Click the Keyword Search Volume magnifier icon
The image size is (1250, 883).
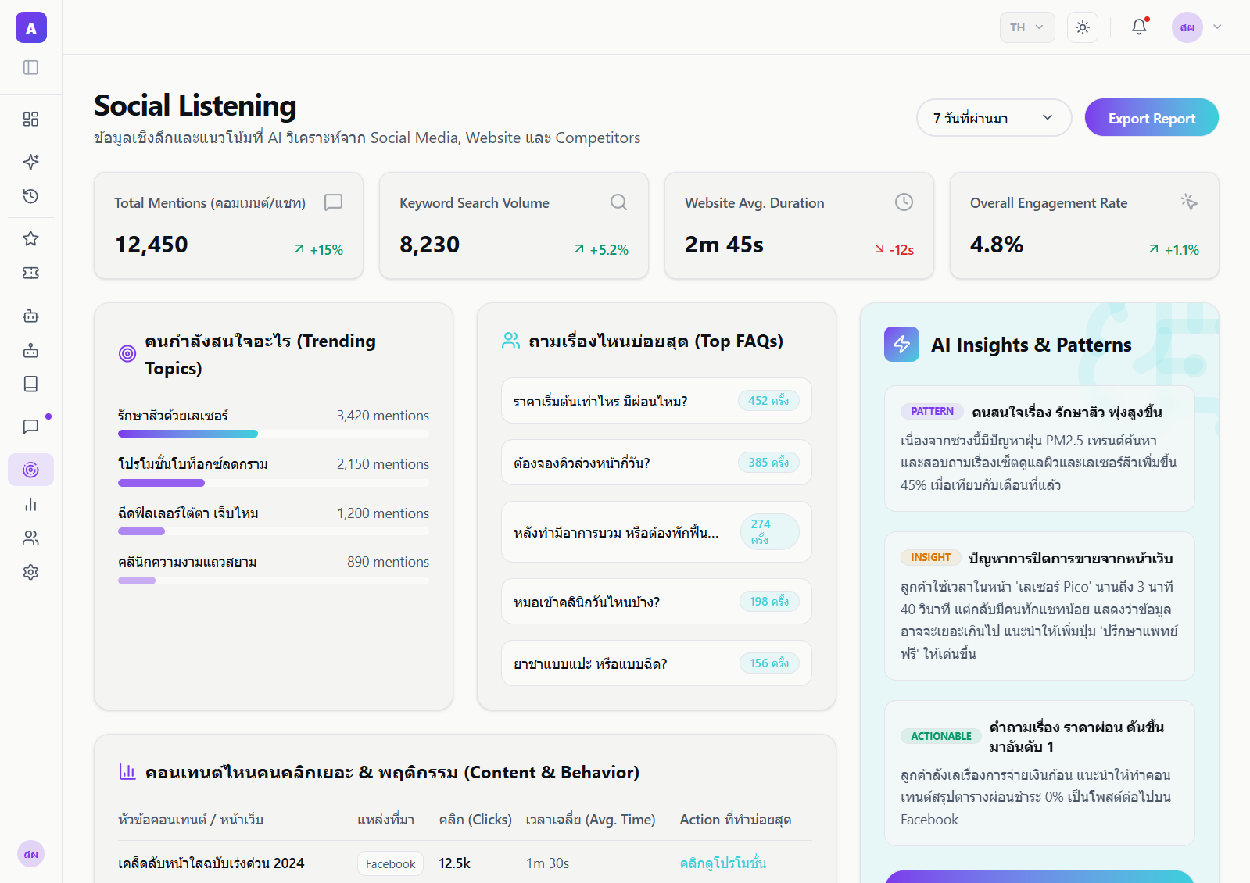(619, 202)
